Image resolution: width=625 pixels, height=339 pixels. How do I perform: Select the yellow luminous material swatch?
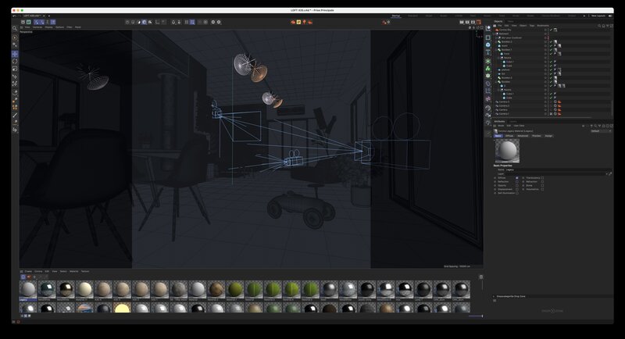tap(122, 309)
